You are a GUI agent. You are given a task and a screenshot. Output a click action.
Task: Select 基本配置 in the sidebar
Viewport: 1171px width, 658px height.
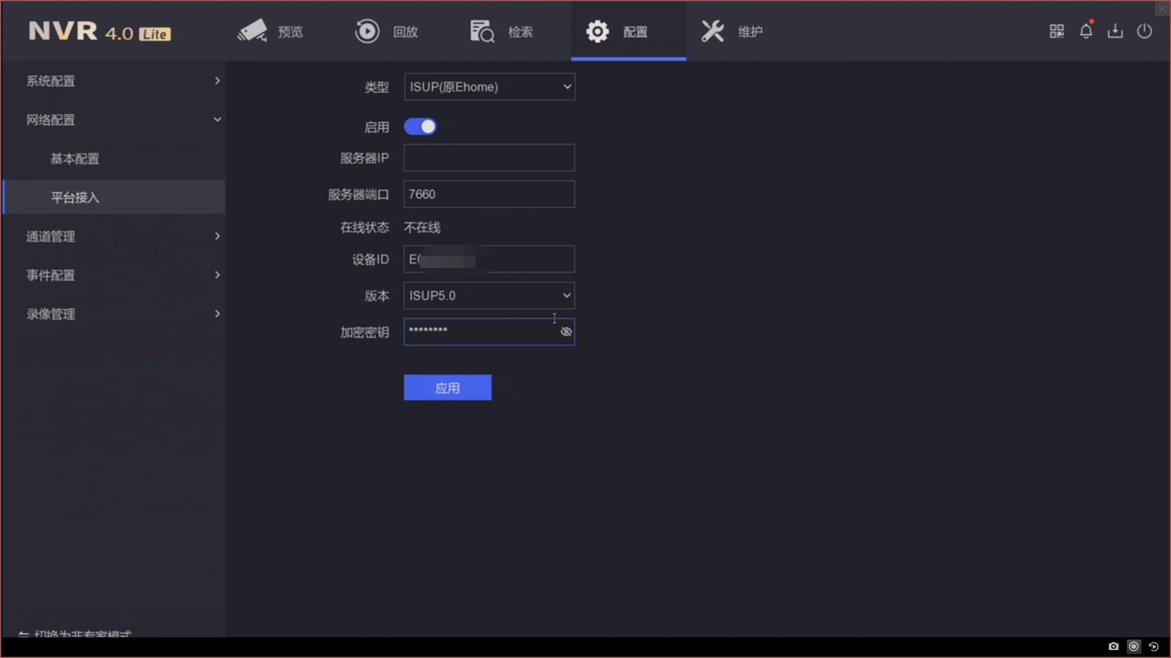pos(74,159)
